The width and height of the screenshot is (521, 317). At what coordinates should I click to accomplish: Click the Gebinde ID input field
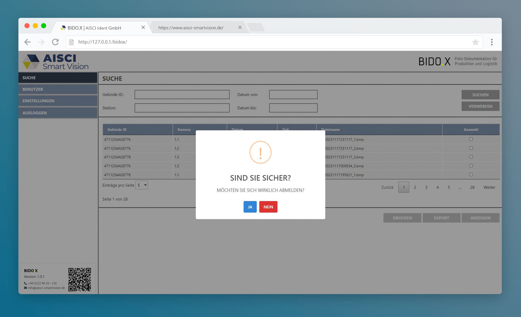tap(182, 94)
